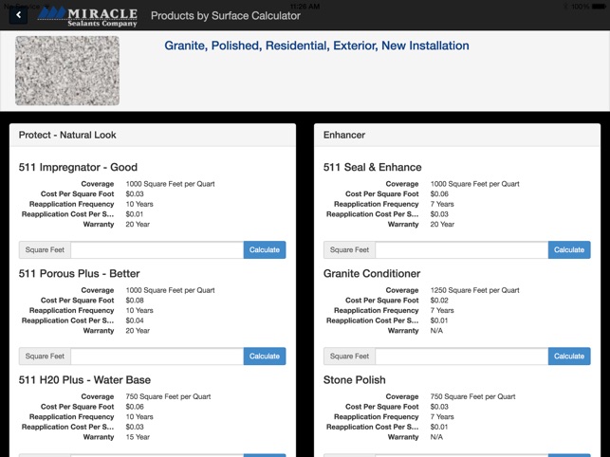Screen dimensions: 610x457
Task: Select Stone Polish cost per square foot $0.03
Action: tap(439, 407)
